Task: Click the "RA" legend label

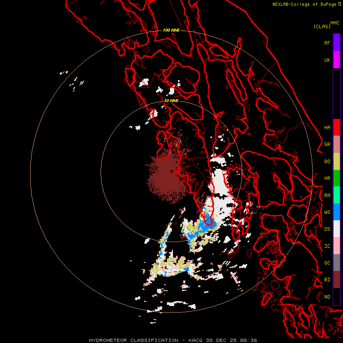Action: (327, 196)
